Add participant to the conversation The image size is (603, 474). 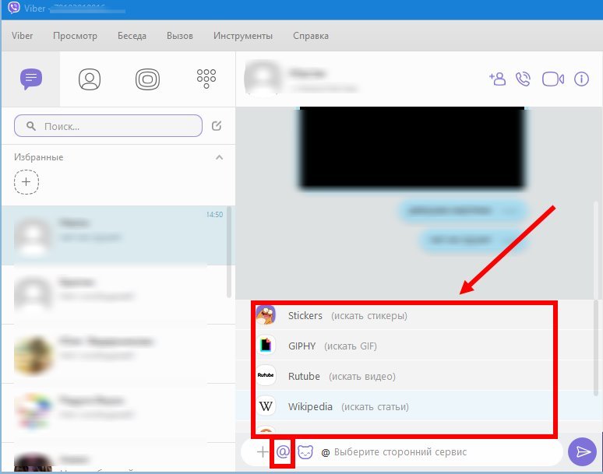point(496,79)
